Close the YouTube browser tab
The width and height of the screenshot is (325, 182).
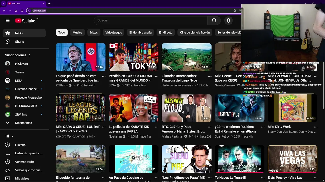pyautogui.click(x=43, y=3)
